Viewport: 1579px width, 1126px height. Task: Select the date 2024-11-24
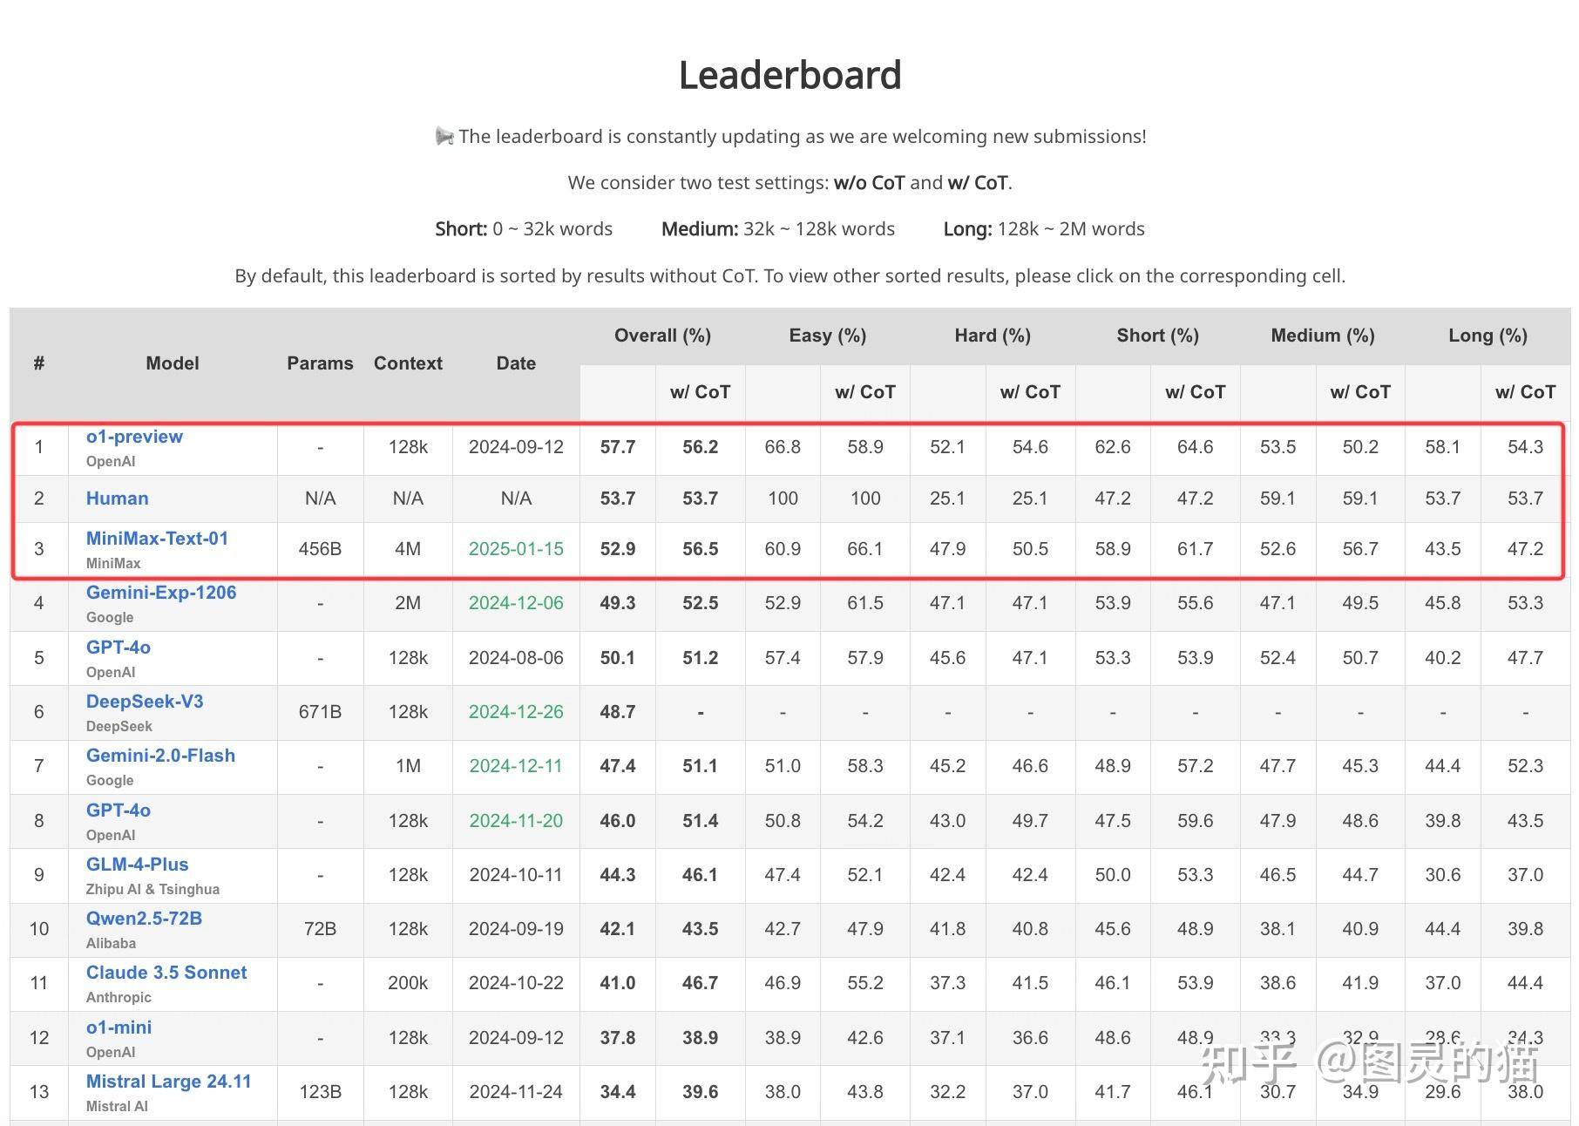point(516,1092)
